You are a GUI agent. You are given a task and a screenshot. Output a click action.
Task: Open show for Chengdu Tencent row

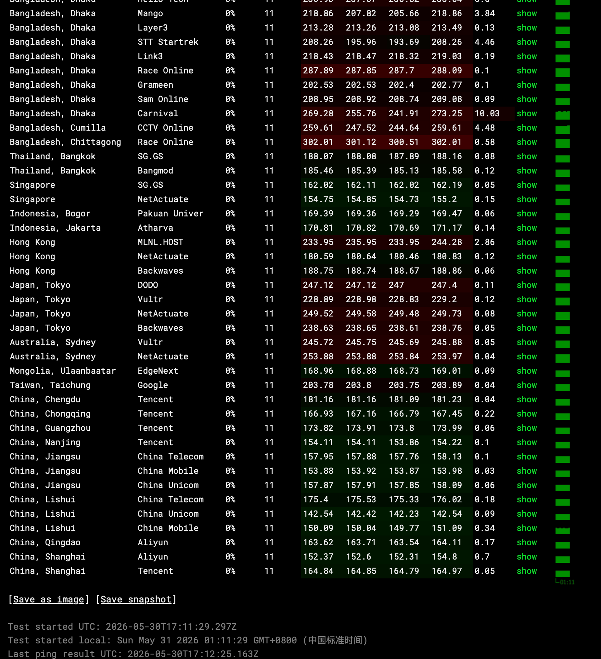527,399
